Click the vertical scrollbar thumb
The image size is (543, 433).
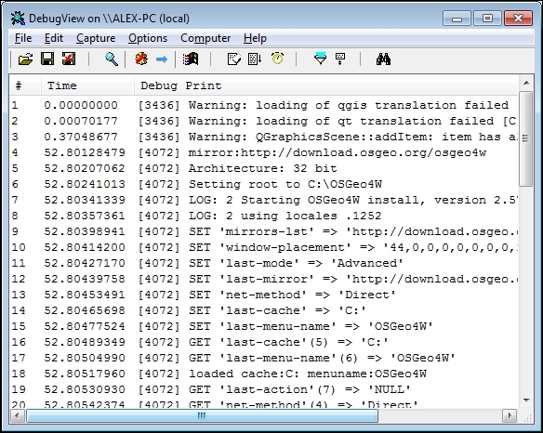coord(526,138)
